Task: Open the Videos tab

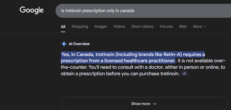Action: click(x=119, y=27)
